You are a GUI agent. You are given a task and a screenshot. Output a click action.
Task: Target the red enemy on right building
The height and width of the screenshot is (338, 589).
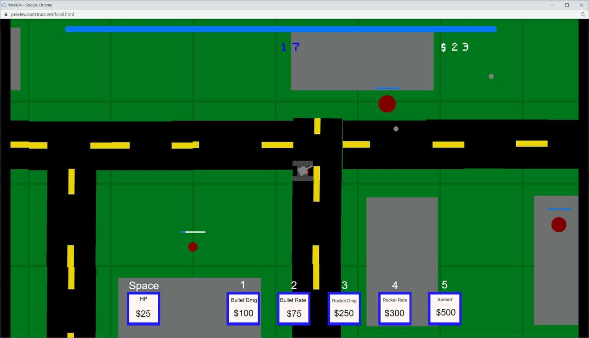point(559,224)
